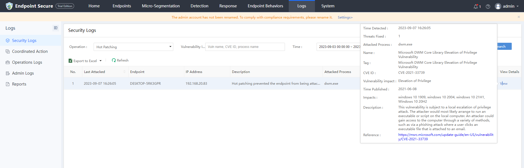
Task: Open the Reports sidebar item
Action: click(19, 84)
